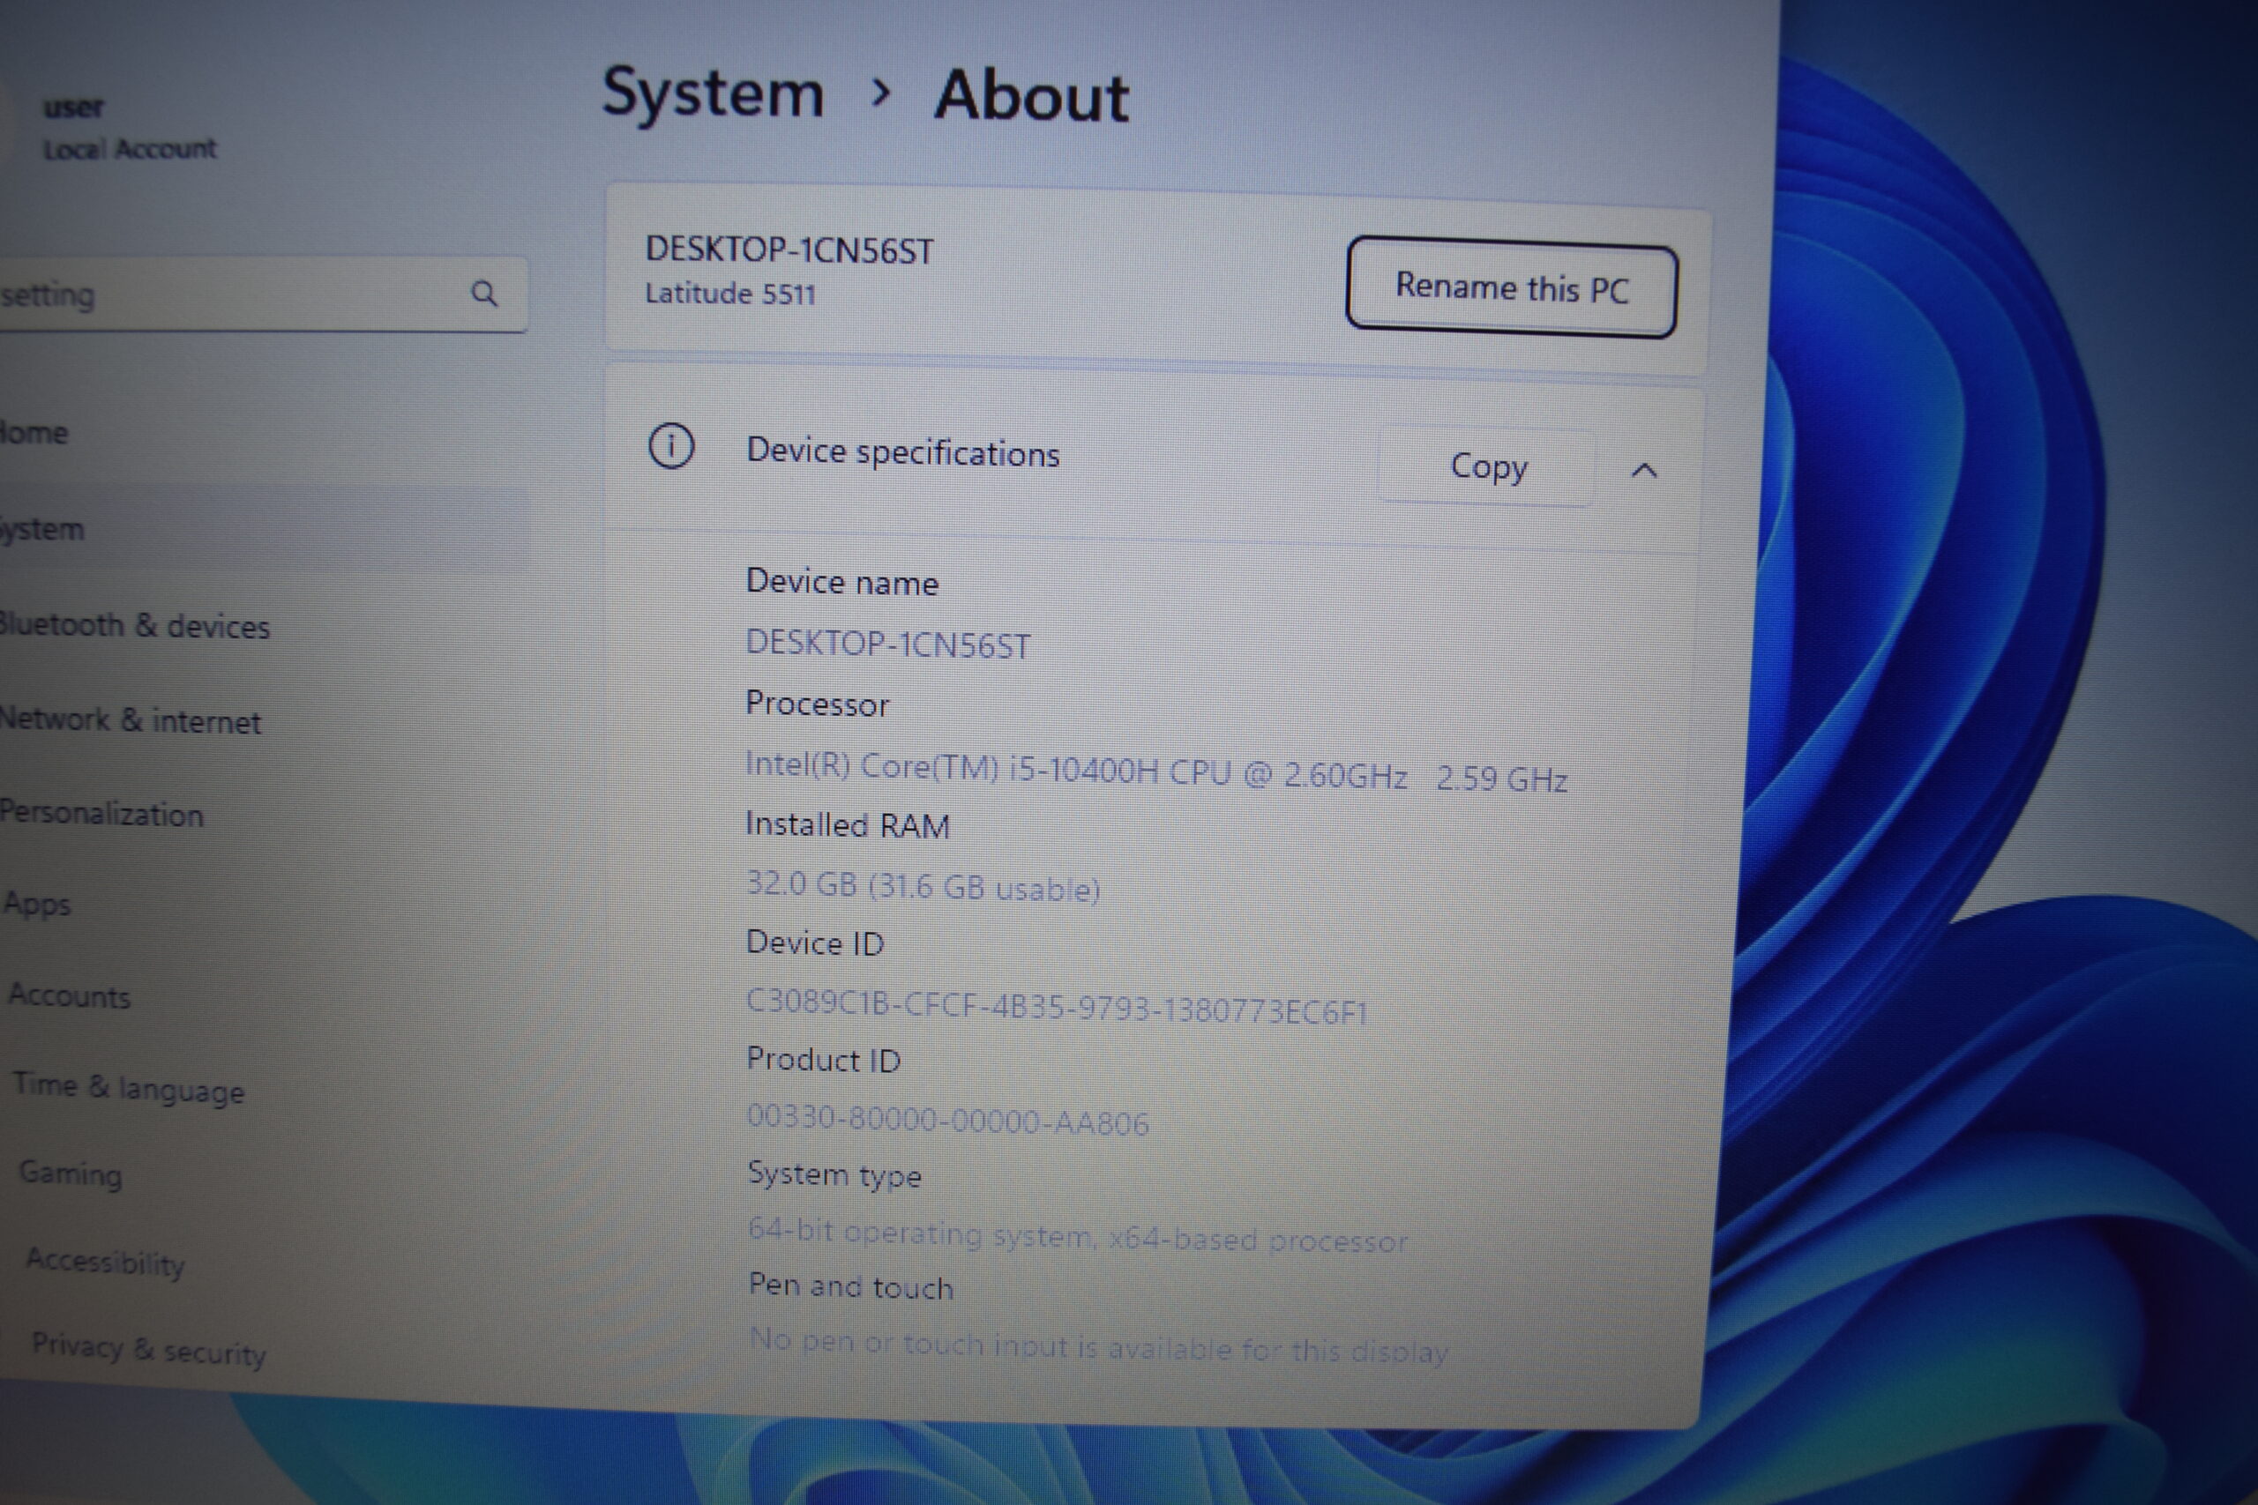Click the No pen or touch input text
Image resolution: width=2258 pixels, height=1505 pixels.
(x=1098, y=1345)
